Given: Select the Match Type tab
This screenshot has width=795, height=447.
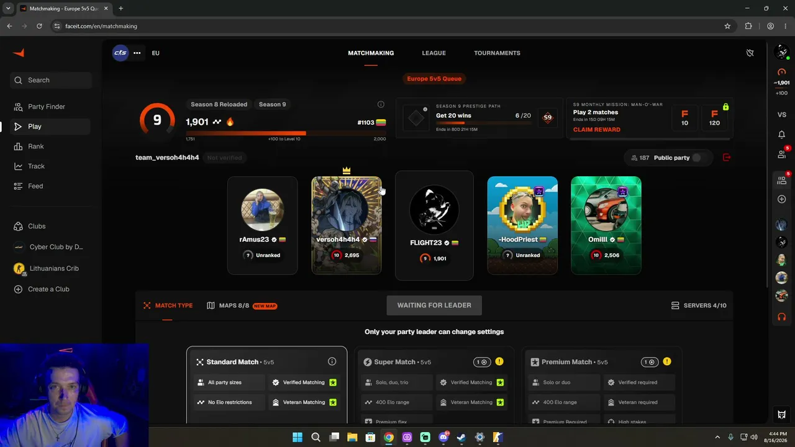Looking at the screenshot, I should tap(168, 305).
